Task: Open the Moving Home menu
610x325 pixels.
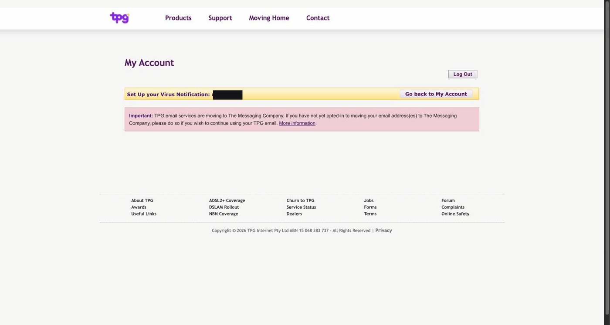Action: click(269, 18)
